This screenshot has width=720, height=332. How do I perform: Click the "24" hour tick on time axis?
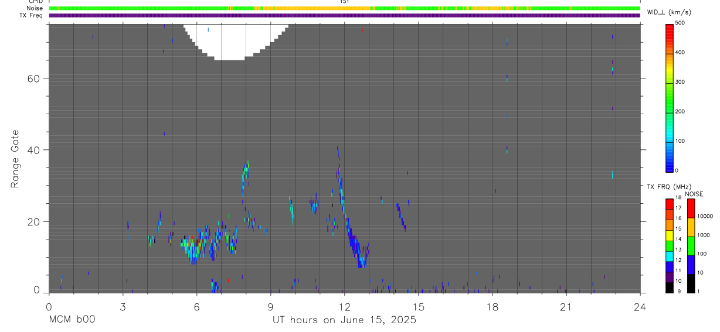(640, 307)
